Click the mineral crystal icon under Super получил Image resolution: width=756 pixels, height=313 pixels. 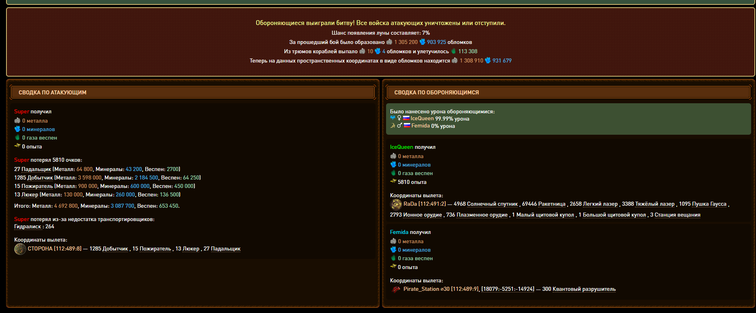click(x=17, y=129)
